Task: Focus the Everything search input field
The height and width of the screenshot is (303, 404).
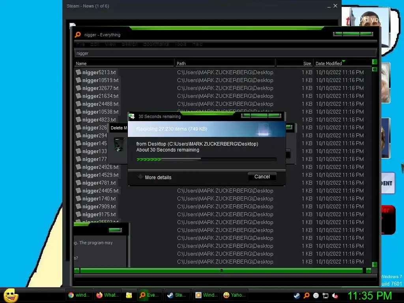Action: [x=225, y=53]
